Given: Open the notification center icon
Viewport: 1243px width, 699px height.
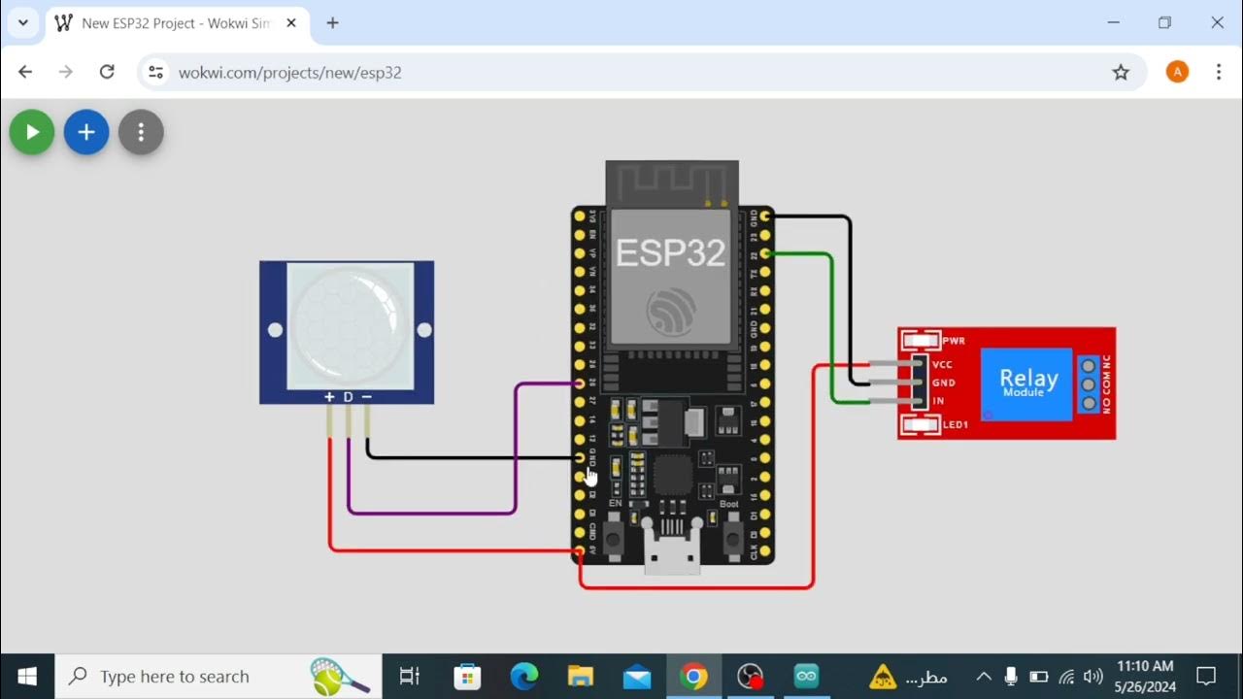Looking at the screenshot, I should [1206, 677].
